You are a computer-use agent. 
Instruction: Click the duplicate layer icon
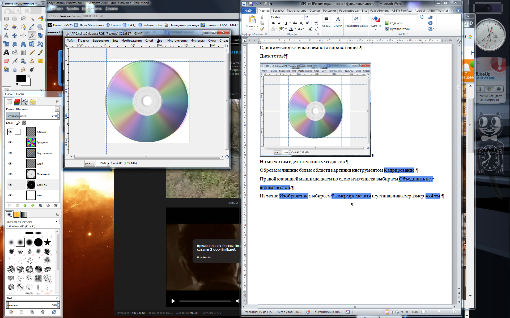pos(40,205)
